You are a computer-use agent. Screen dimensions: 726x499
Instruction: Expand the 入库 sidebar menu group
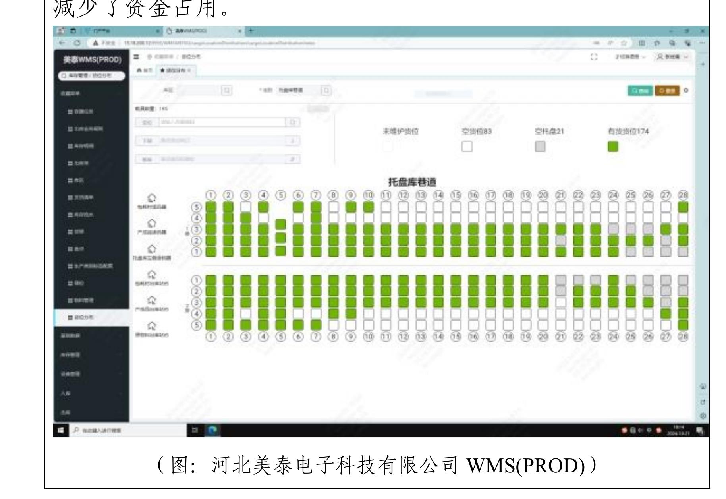pyautogui.click(x=91, y=393)
